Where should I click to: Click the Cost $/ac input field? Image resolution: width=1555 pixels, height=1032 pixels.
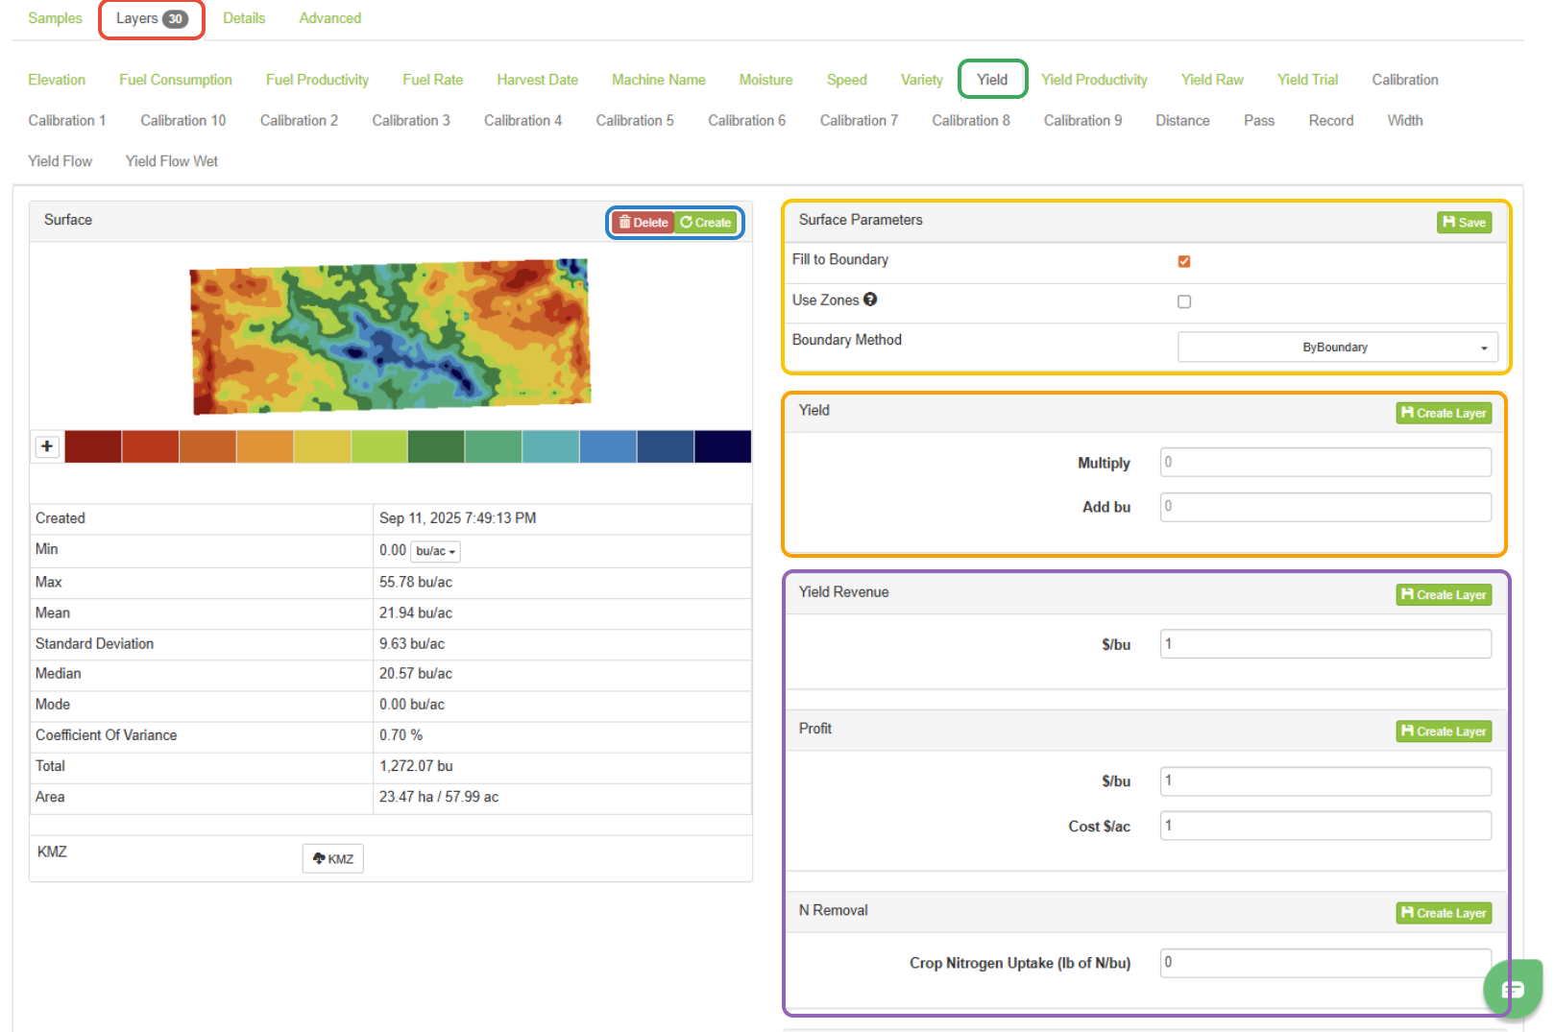[1325, 826]
